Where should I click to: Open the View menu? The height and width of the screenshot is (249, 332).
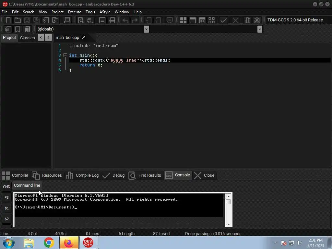[x=43, y=12]
